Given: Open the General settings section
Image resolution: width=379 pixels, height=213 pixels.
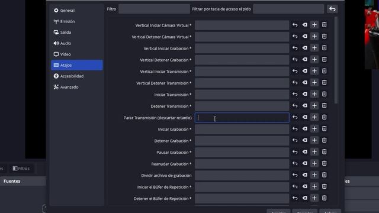Looking at the screenshot, I should click(x=76, y=11).
